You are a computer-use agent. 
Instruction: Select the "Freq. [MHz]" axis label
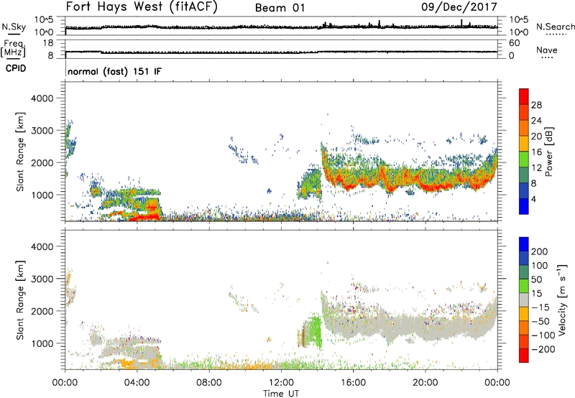[x=13, y=49]
